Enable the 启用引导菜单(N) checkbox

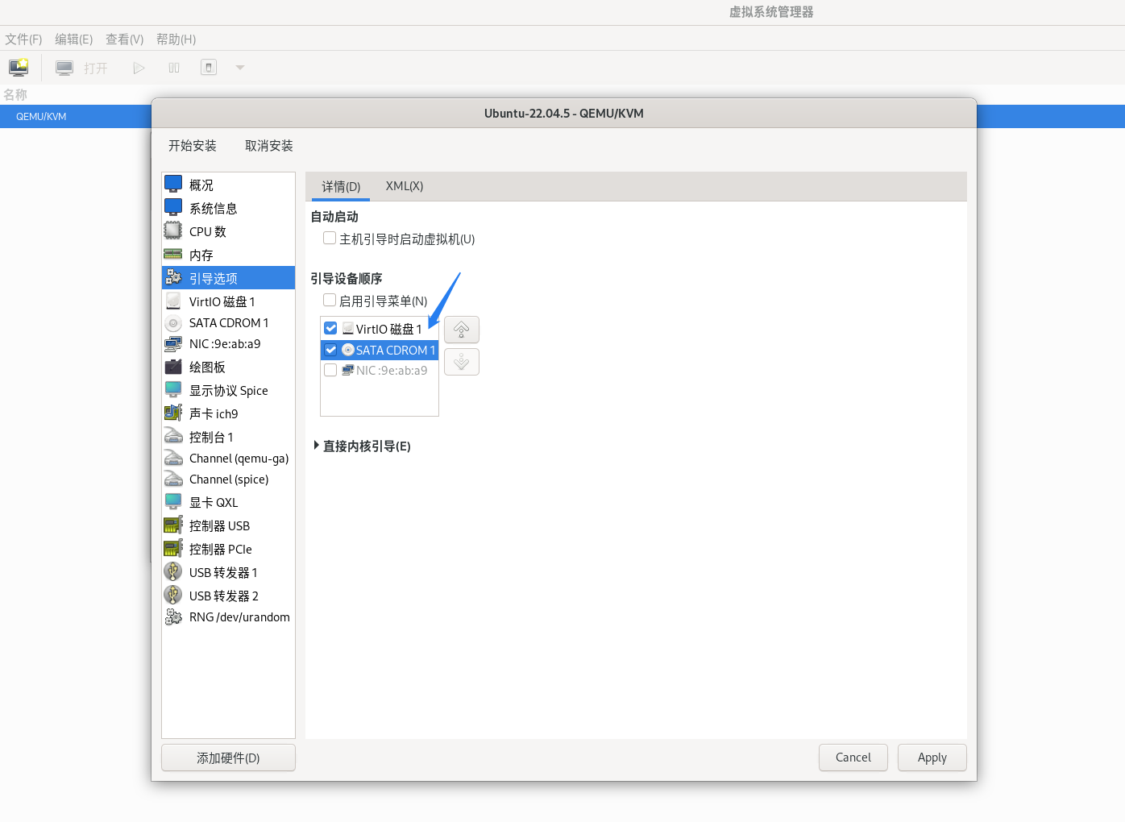click(x=330, y=301)
